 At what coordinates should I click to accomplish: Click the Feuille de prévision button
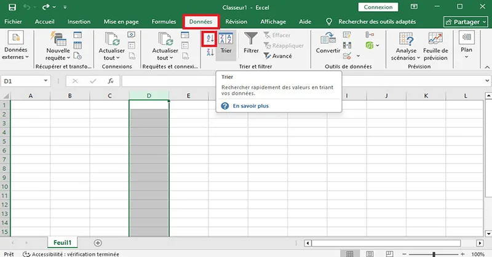pos(435,46)
